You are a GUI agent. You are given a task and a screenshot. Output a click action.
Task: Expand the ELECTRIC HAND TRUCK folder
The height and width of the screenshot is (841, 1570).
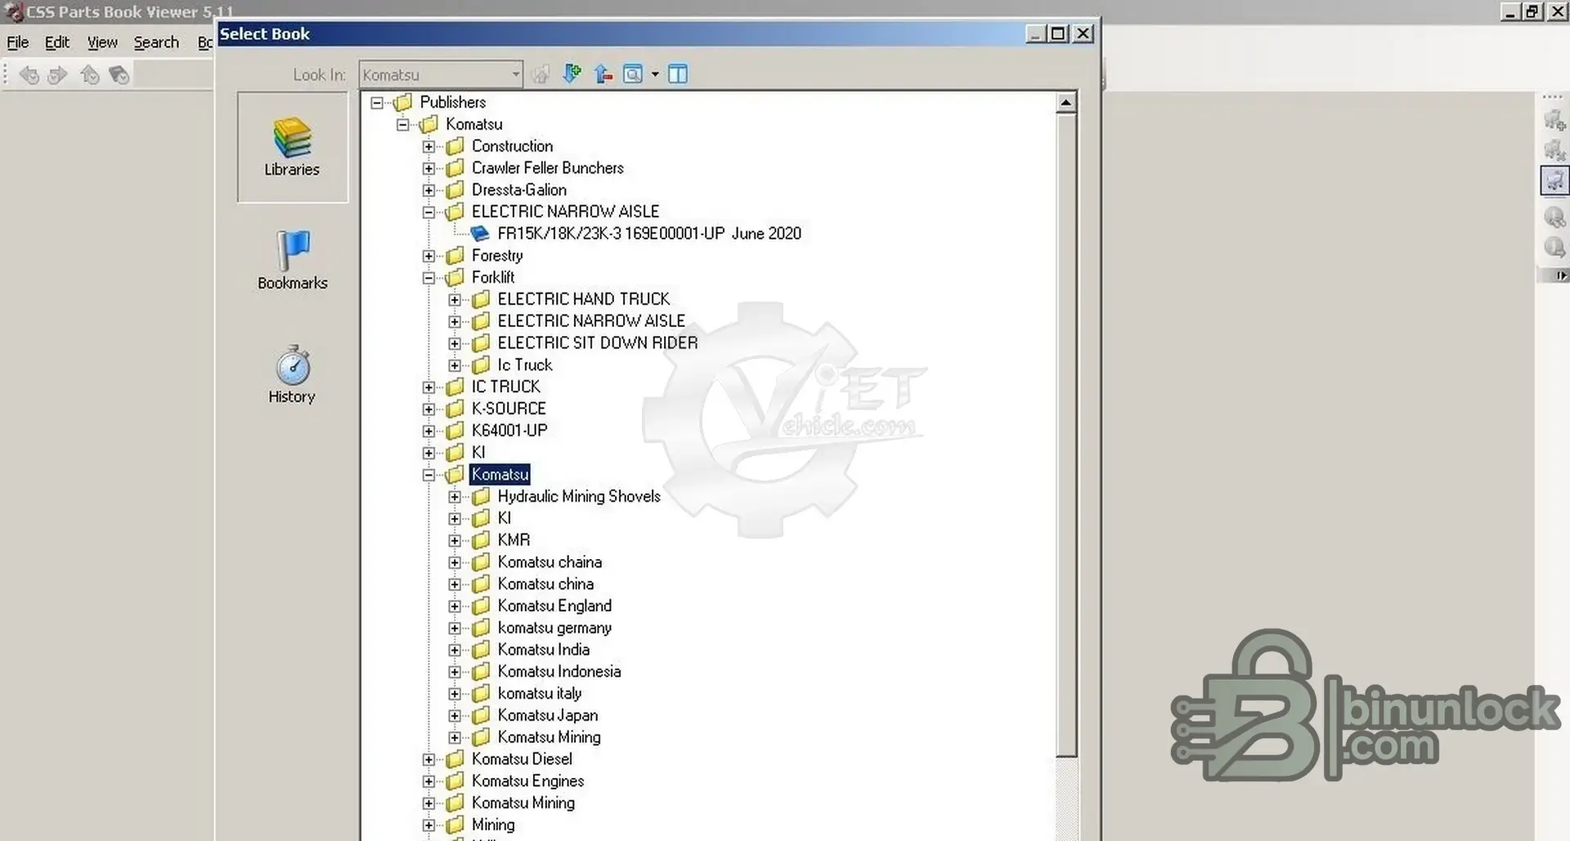(455, 300)
